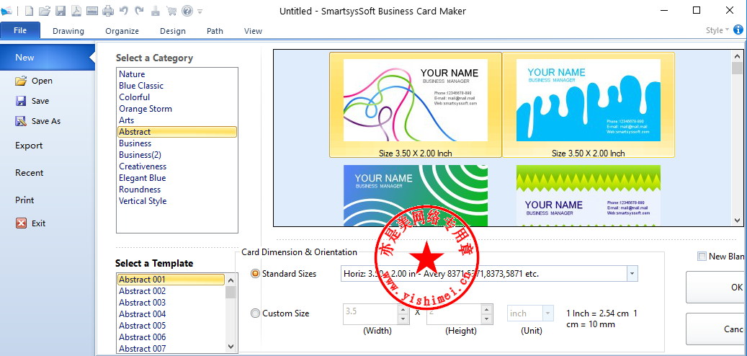Select the Vertical Style category
This screenshot has width=747, height=356.
click(x=143, y=201)
